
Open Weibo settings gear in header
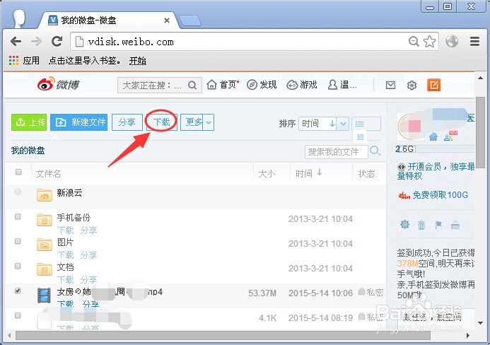pos(412,85)
